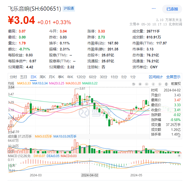Click the 已添加 watchlist button

click(x=172, y=9)
